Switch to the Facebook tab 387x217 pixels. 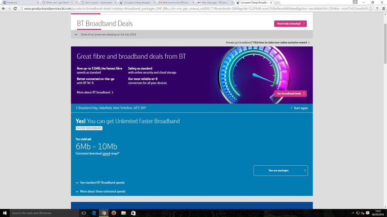[19, 2]
